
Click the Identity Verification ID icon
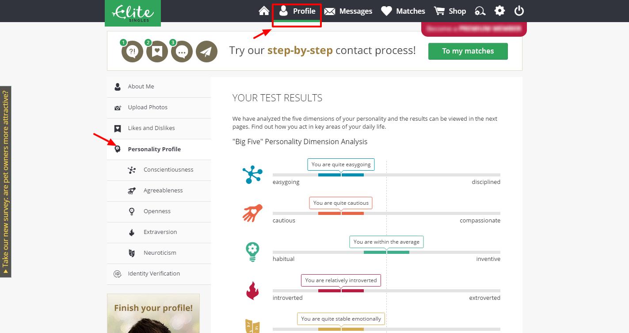coord(118,274)
